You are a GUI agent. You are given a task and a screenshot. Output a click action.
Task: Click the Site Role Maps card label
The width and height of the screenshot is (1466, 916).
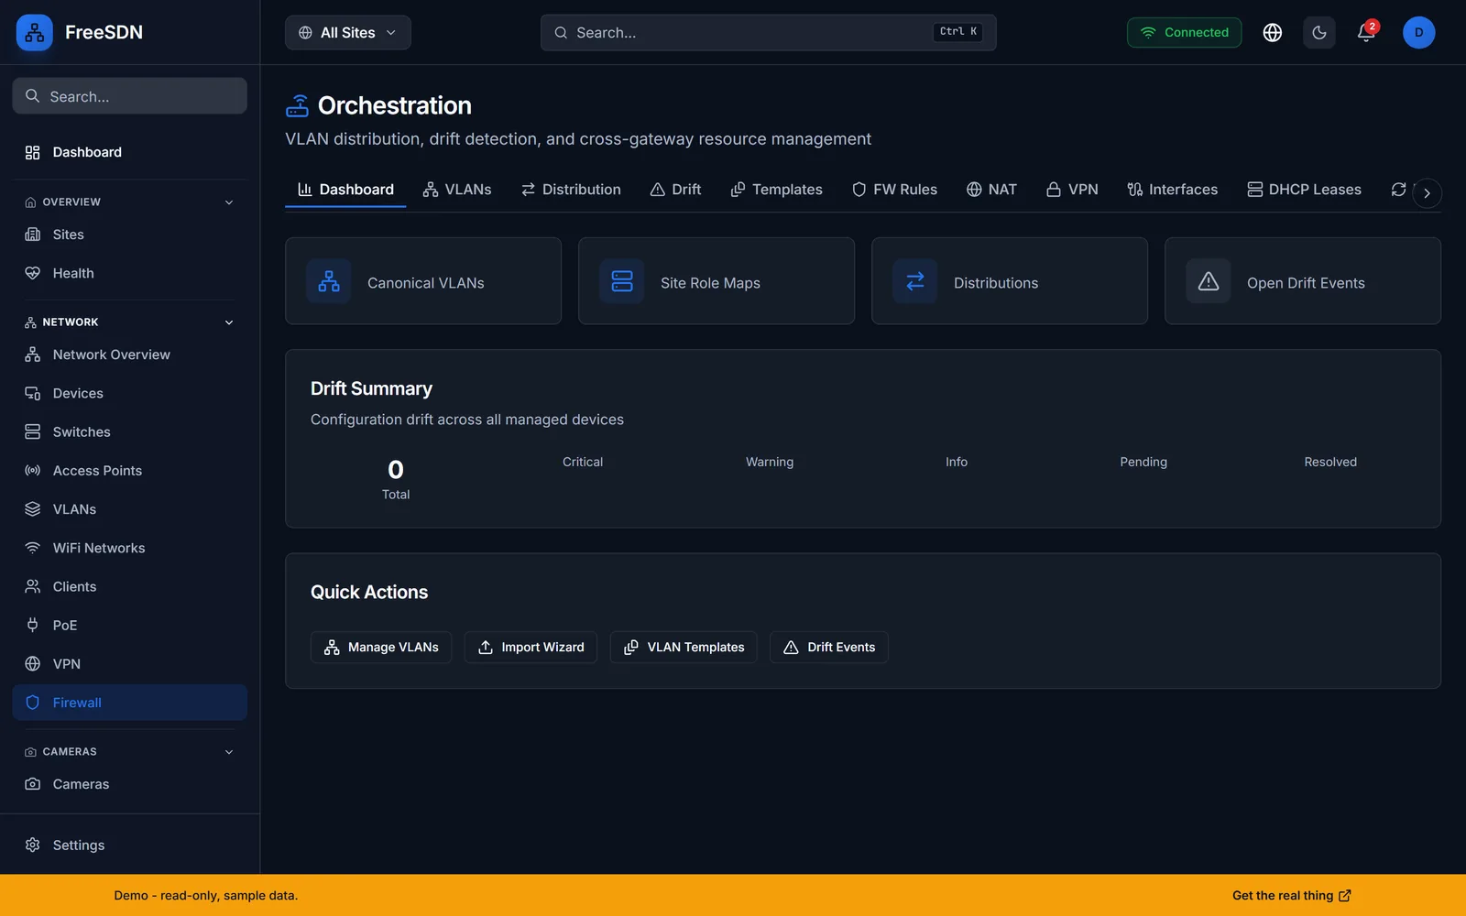click(x=710, y=283)
